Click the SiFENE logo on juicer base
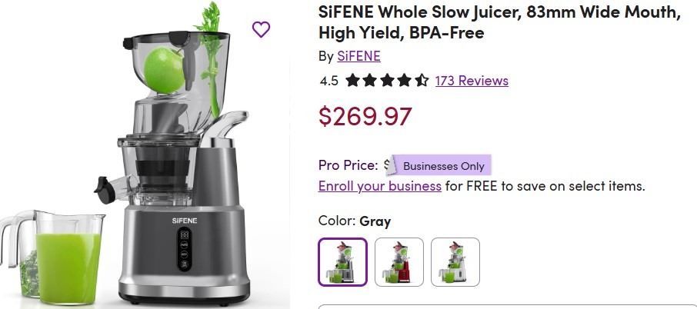The width and height of the screenshot is (697, 309). pos(185,221)
